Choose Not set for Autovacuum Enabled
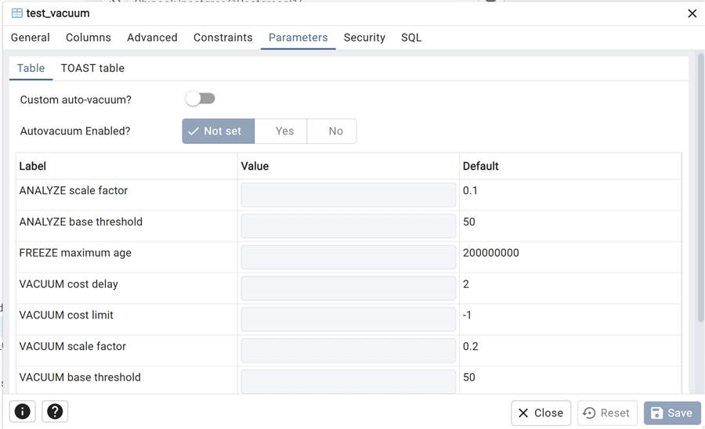 218,132
